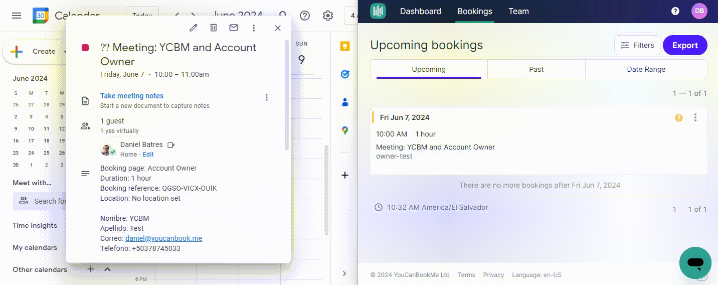Open Contacts in side panel
Screen dimensions: 718x285
[x=344, y=102]
